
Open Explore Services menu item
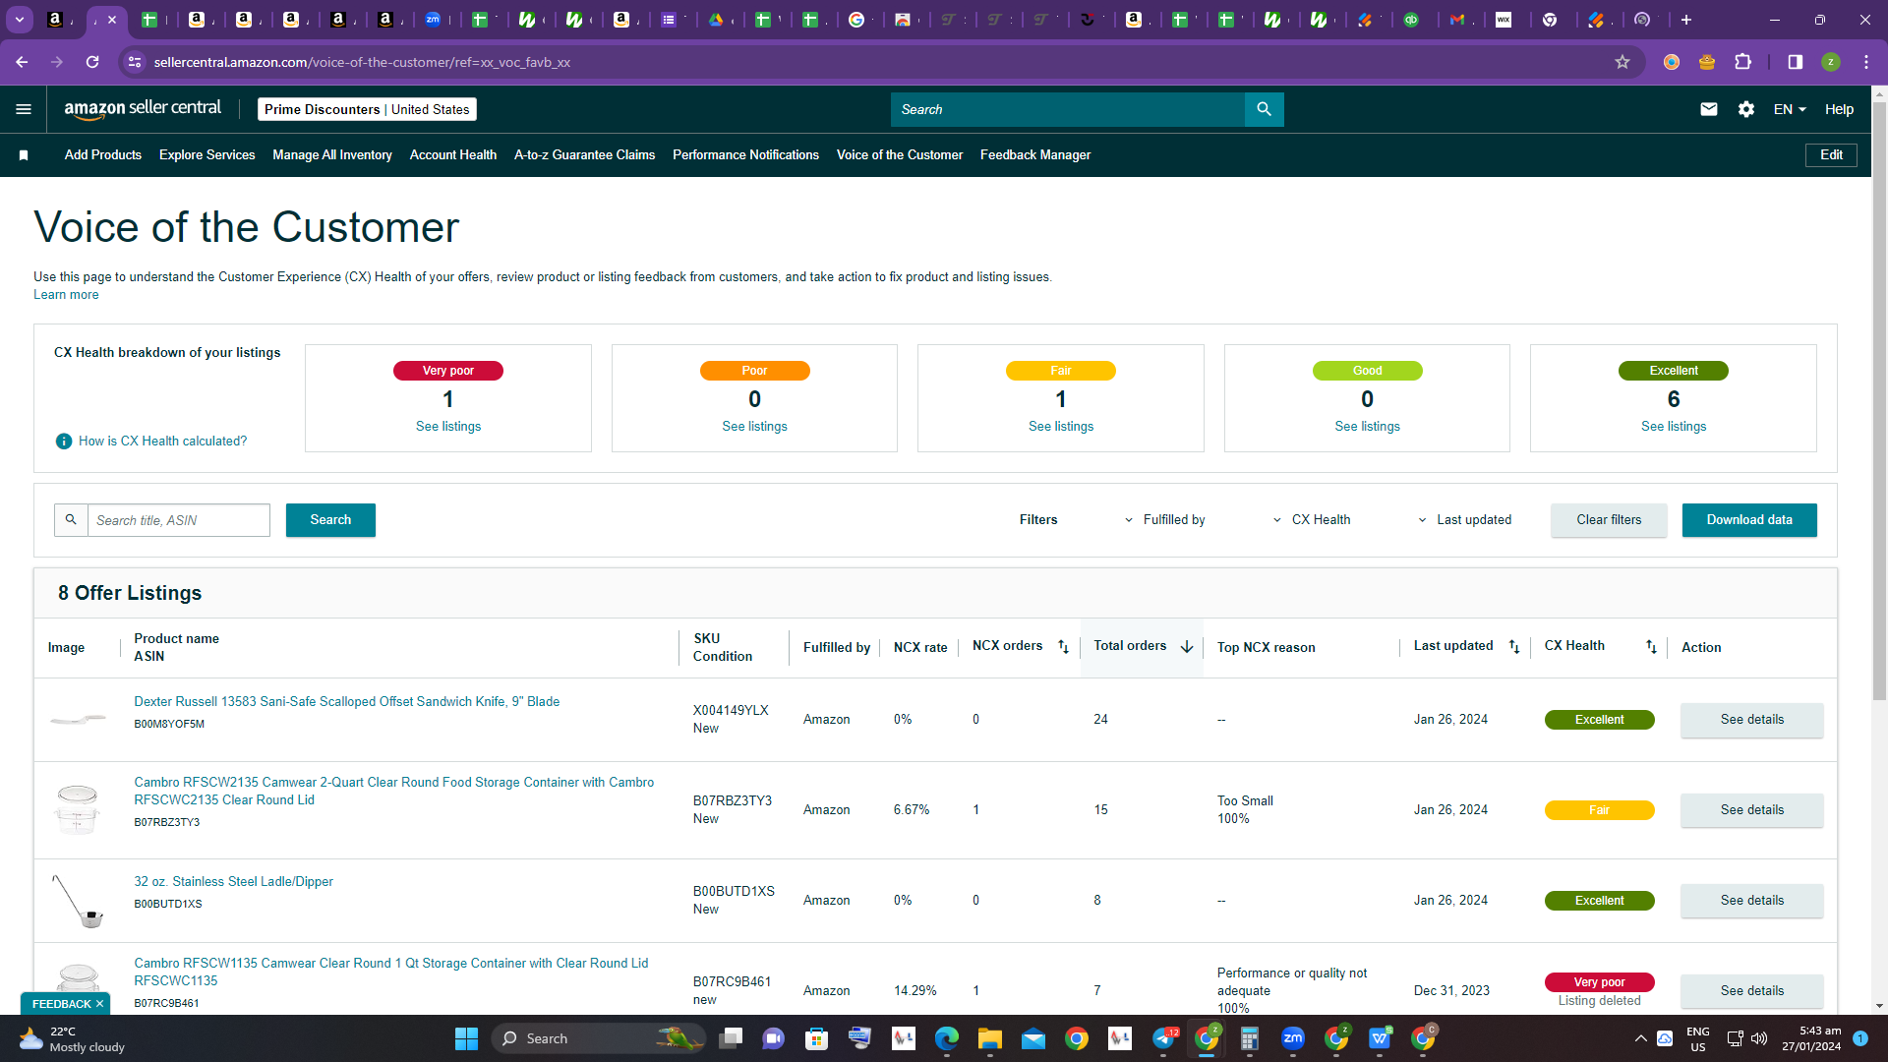coord(206,155)
